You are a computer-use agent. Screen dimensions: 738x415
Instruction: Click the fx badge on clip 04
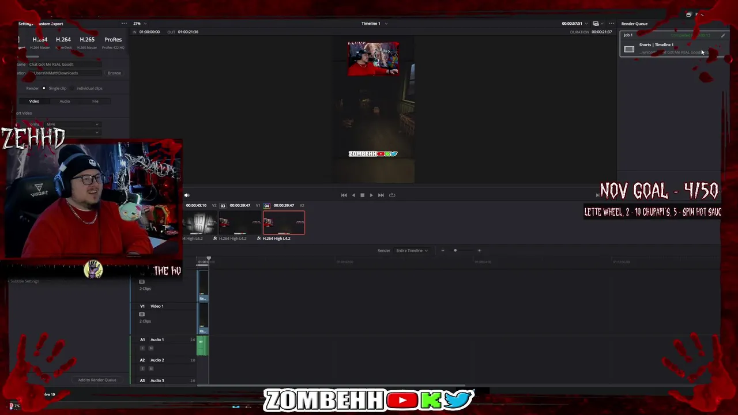[x=259, y=239]
